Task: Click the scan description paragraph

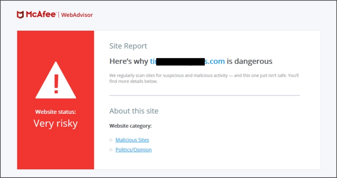Action: click(x=204, y=78)
